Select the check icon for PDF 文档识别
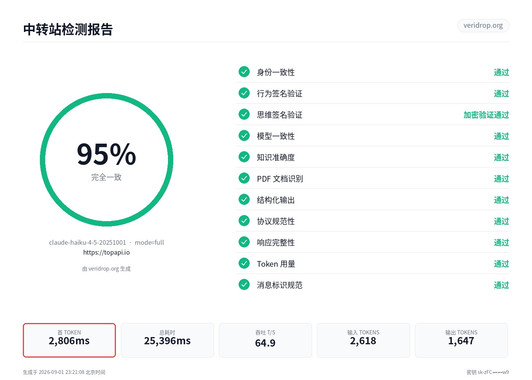This screenshot has height=380, width=532. [x=244, y=178]
